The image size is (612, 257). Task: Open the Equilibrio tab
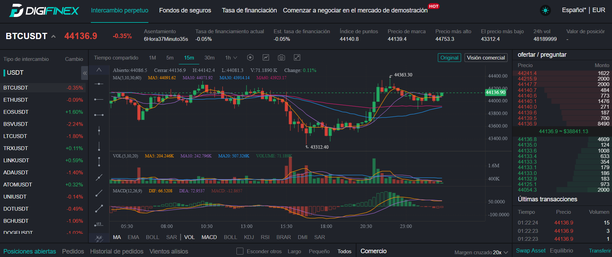(561, 251)
